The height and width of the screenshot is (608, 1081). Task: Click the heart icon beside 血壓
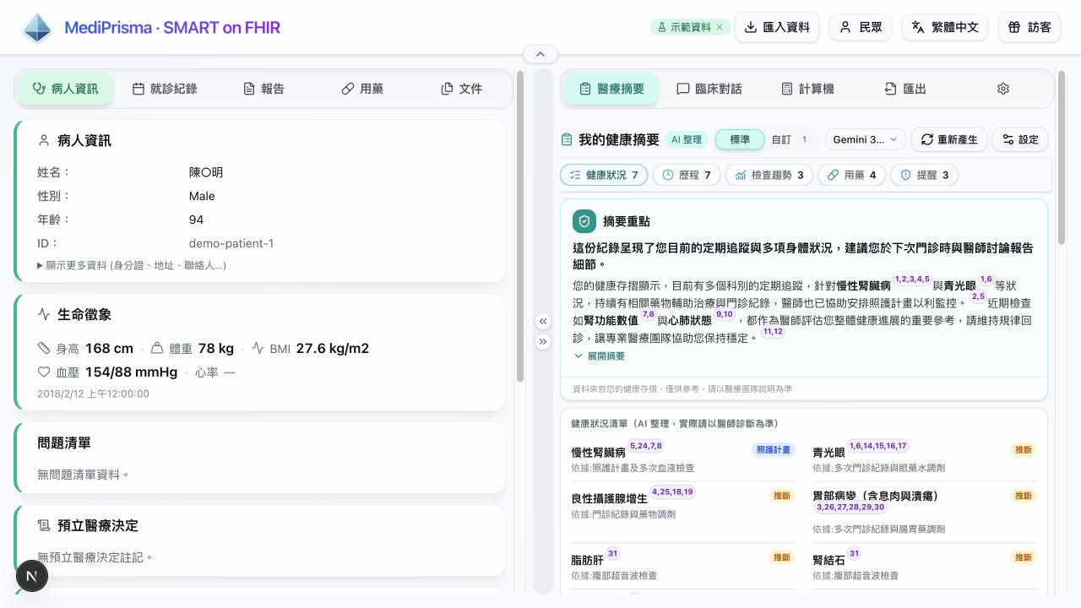click(44, 372)
